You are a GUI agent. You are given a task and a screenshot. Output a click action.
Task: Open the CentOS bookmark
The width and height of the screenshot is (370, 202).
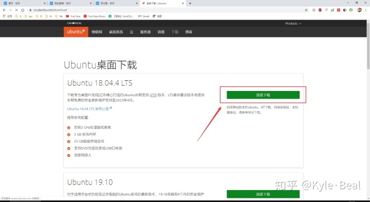point(121,16)
